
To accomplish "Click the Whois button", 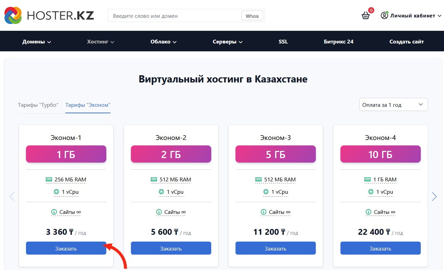I will tap(252, 16).
